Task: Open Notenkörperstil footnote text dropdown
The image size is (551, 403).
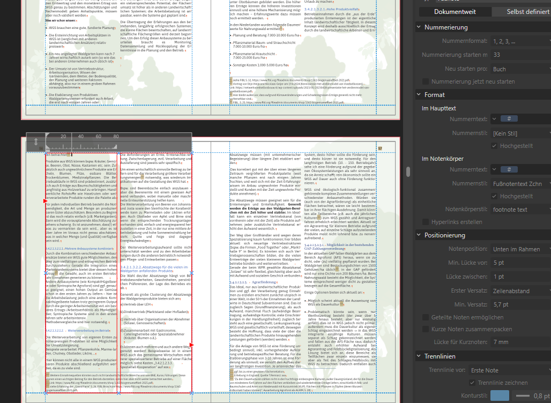Action: 521,210
